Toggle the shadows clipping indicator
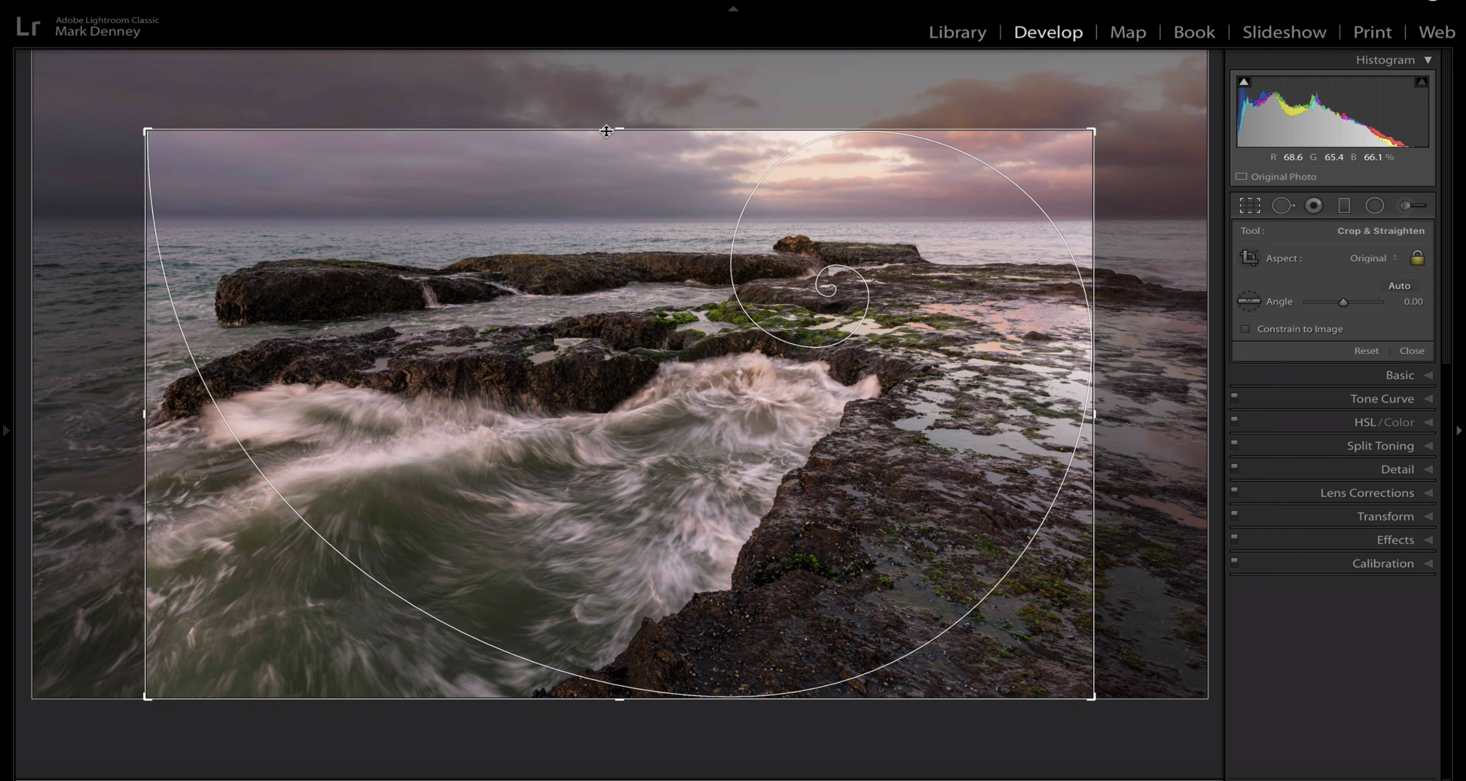Screen dimensions: 1466x781 click(1243, 81)
